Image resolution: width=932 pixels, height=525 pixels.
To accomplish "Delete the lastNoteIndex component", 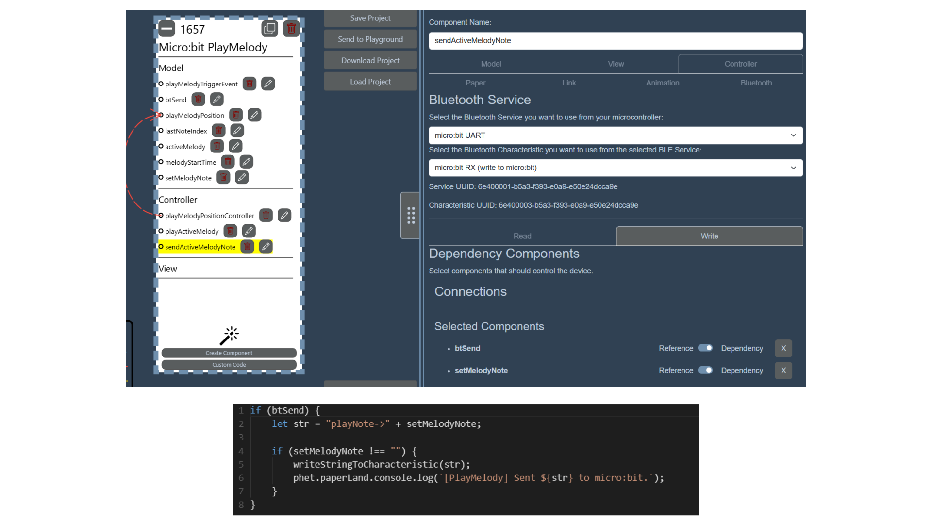I will (218, 130).
